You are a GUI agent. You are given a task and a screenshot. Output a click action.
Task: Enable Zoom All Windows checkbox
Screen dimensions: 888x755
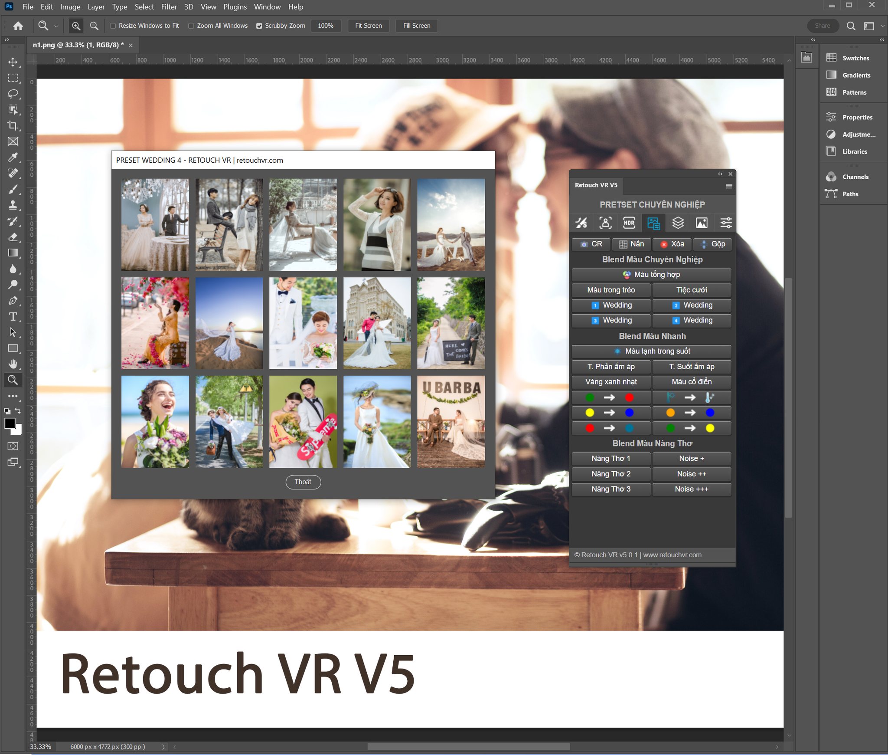tap(191, 26)
